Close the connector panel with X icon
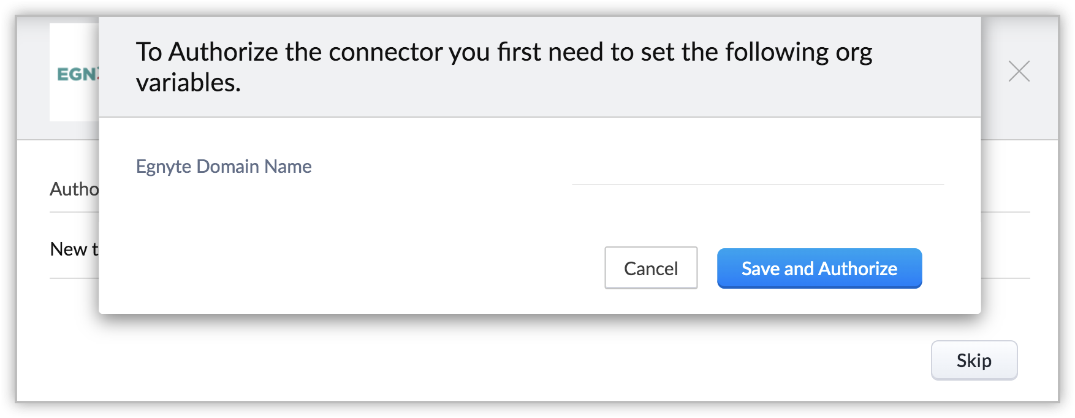 coord(1019,72)
